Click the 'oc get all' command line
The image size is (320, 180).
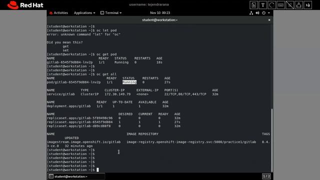81,74
